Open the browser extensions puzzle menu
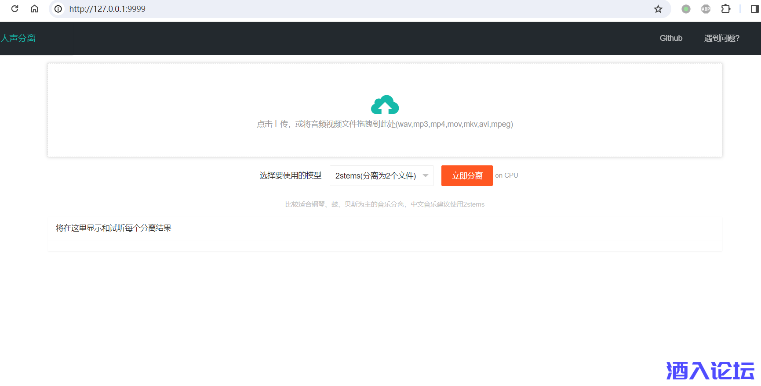Viewport: 761px width, 386px height. [725, 9]
